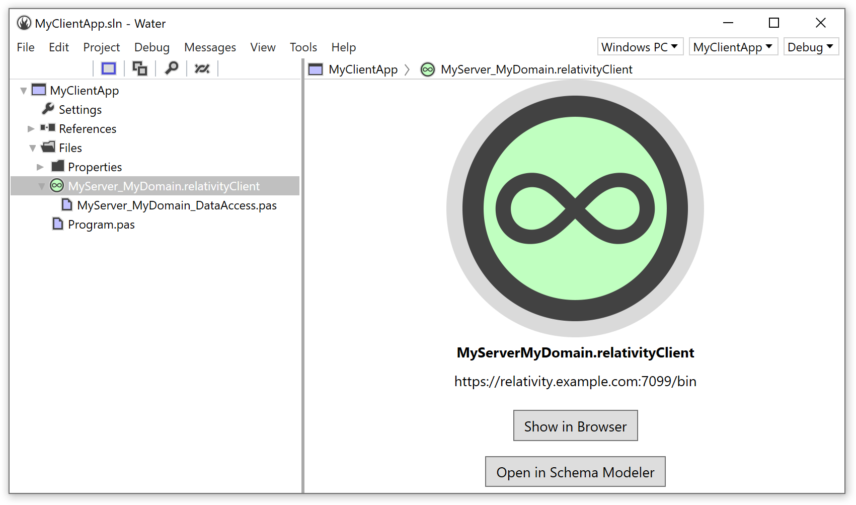This screenshot has height=505, width=856.
Task: Open the Project menu
Action: (102, 47)
